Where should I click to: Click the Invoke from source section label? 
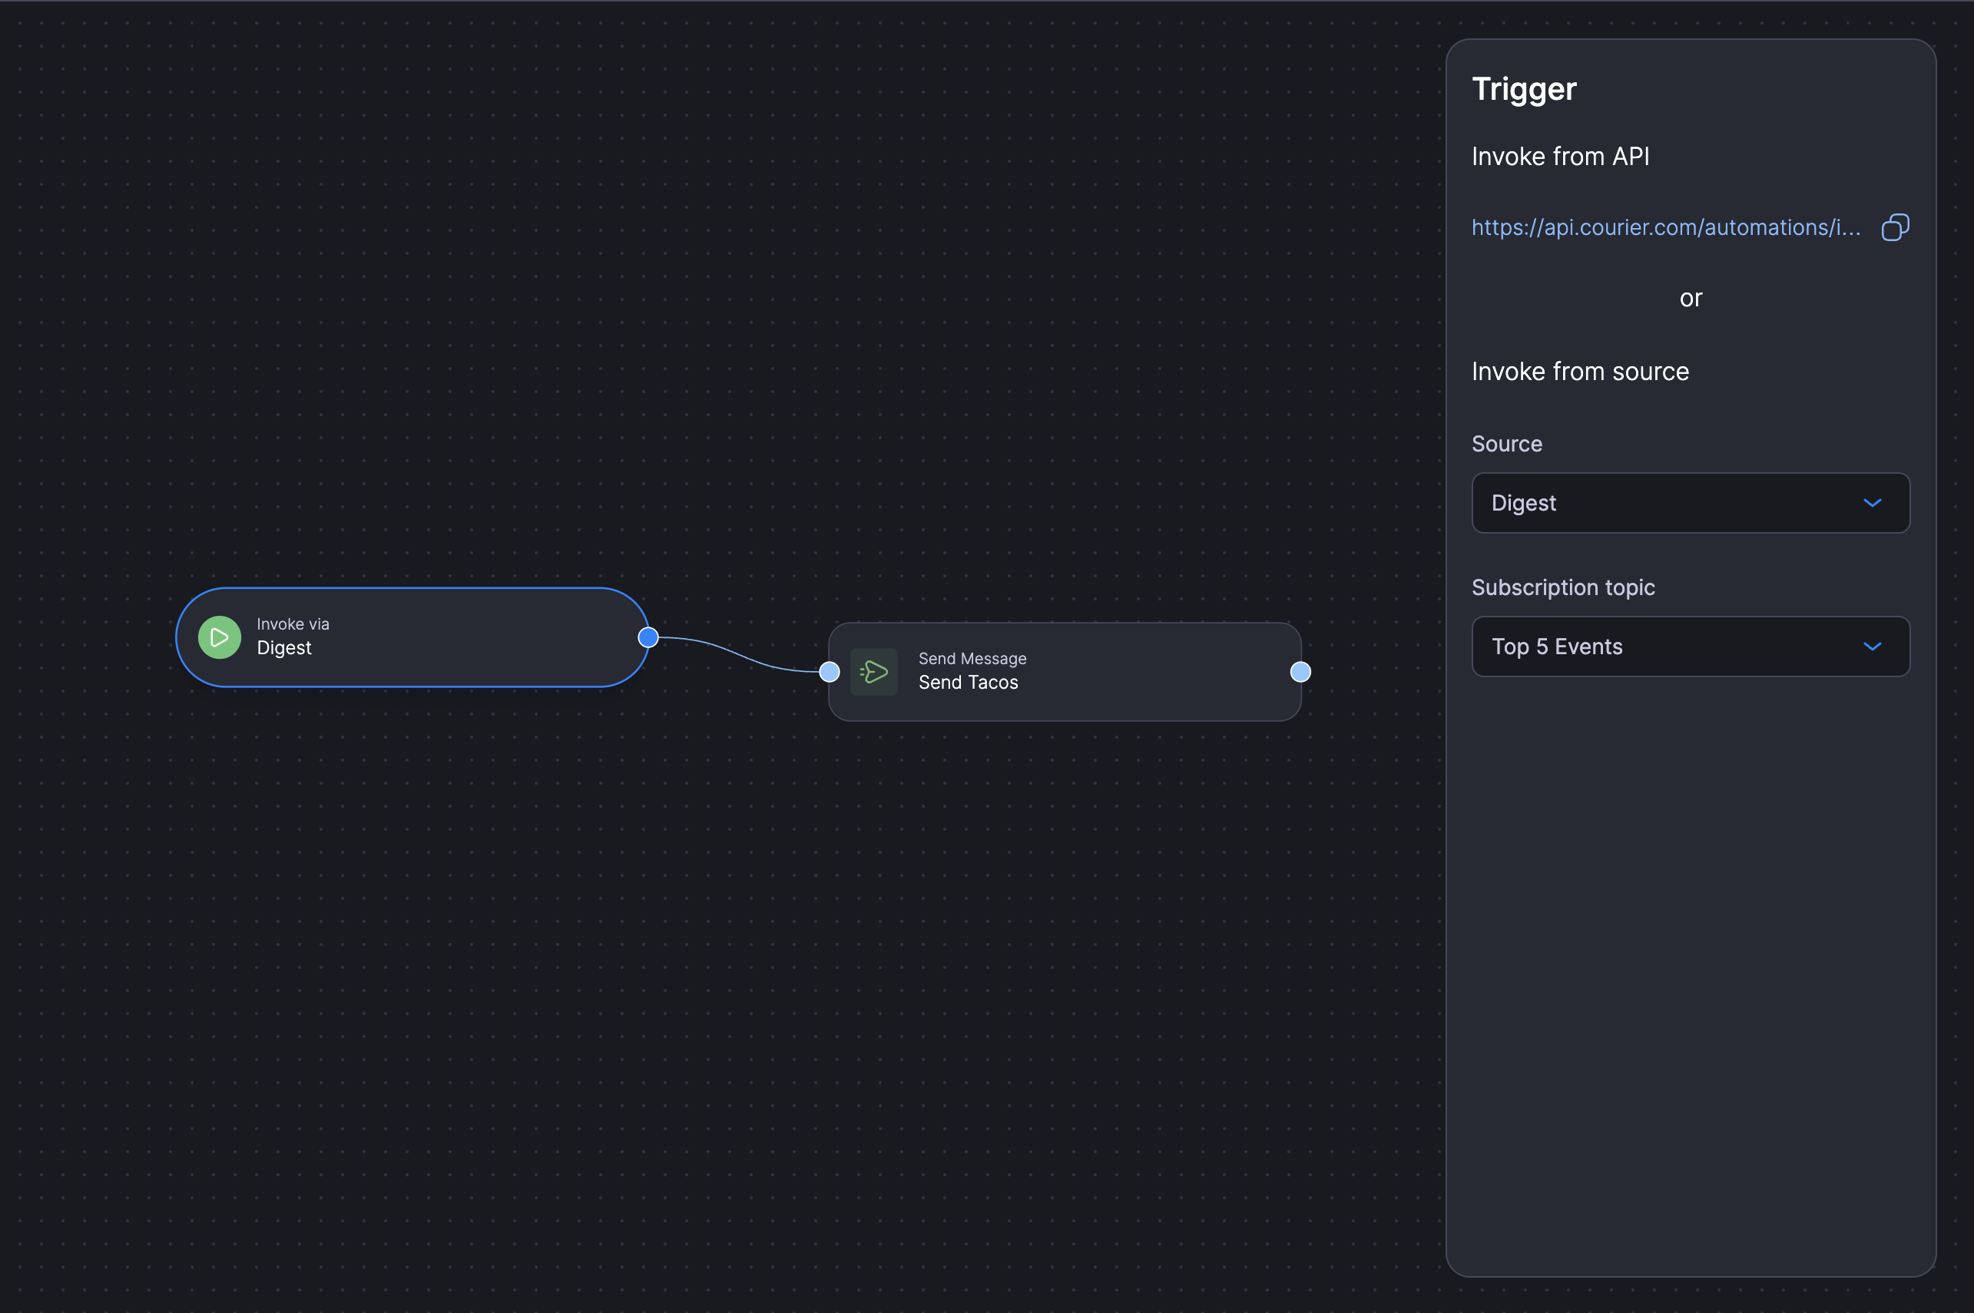pos(1579,371)
